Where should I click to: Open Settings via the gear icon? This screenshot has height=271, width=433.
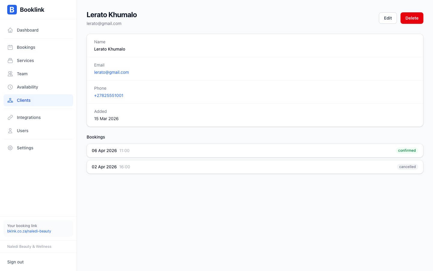(x=10, y=148)
